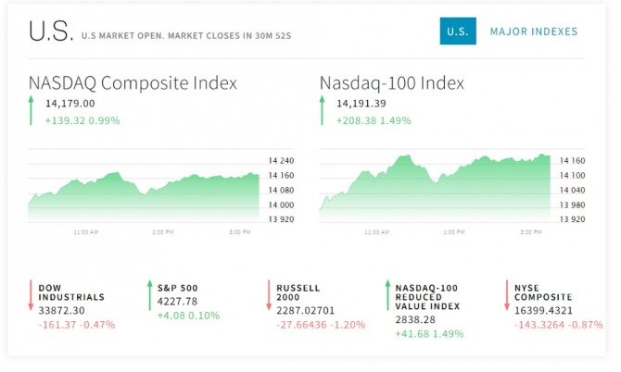621x372 pixels.
Task: Switch to the Major Indexes tab
Action: pyautogui.click(x=533, y=31)
